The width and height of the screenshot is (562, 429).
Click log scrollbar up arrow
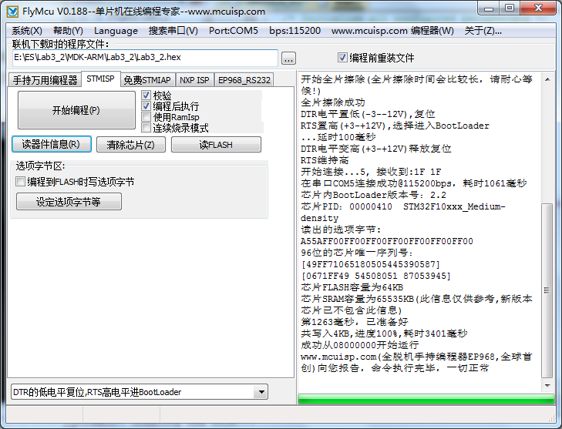point(547,79)
